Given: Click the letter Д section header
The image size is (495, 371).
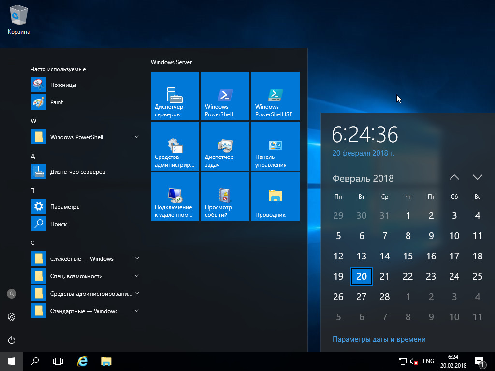Looking at the screenshot, I should (x=33, y=156).
